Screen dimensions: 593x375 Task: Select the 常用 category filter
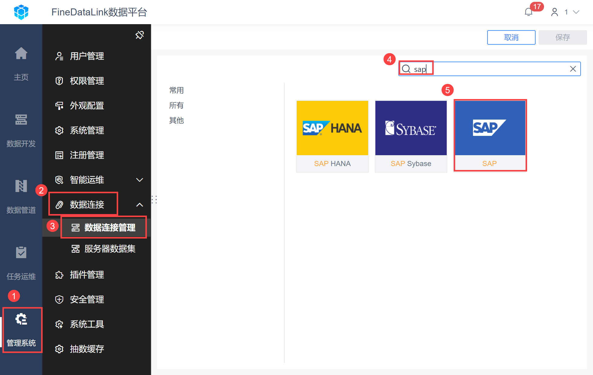177,90
